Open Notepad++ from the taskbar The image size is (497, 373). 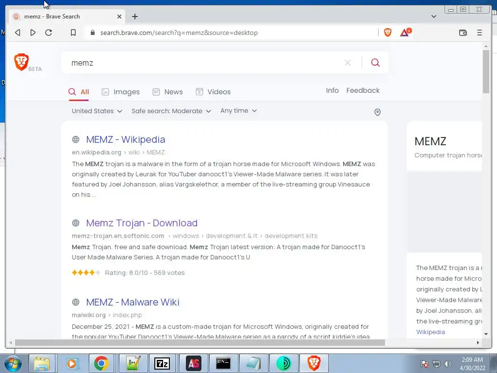pyautogui.click(x=133, y=363)
